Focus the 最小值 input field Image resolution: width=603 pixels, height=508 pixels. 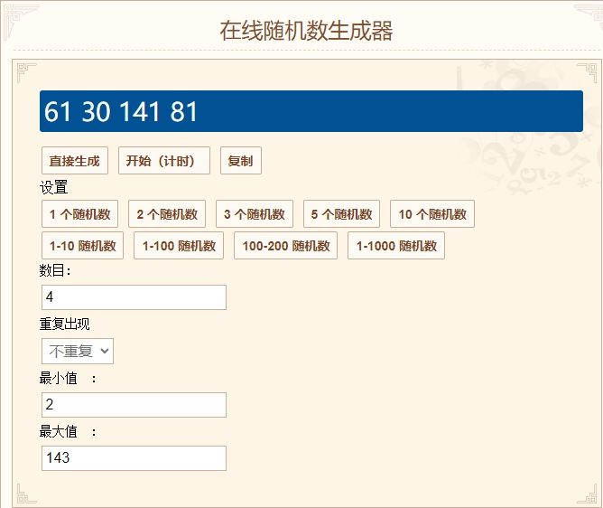pos(134,405)
